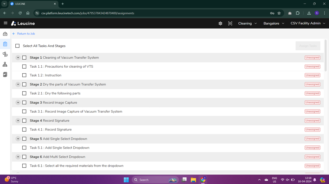Check Stage 4 Record Signature checkbox
Viewport: 329px width, 184px height.
pos(24,121)
